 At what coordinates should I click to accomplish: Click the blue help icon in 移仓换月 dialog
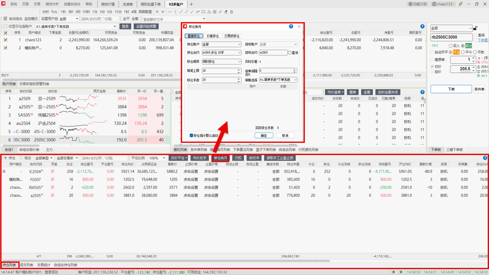click(x=291, y=26)
